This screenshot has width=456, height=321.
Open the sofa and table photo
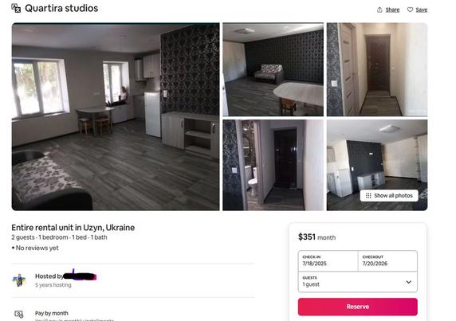pyautogui.click(x=273, y=69)
